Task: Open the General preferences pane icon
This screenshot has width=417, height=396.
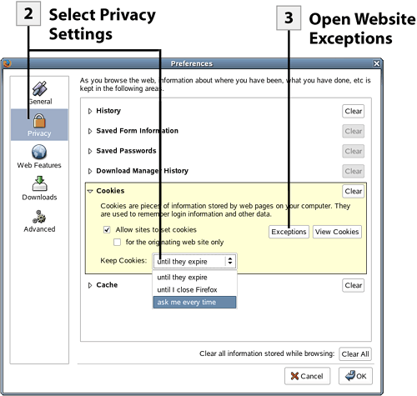Action: pos(40,88)
